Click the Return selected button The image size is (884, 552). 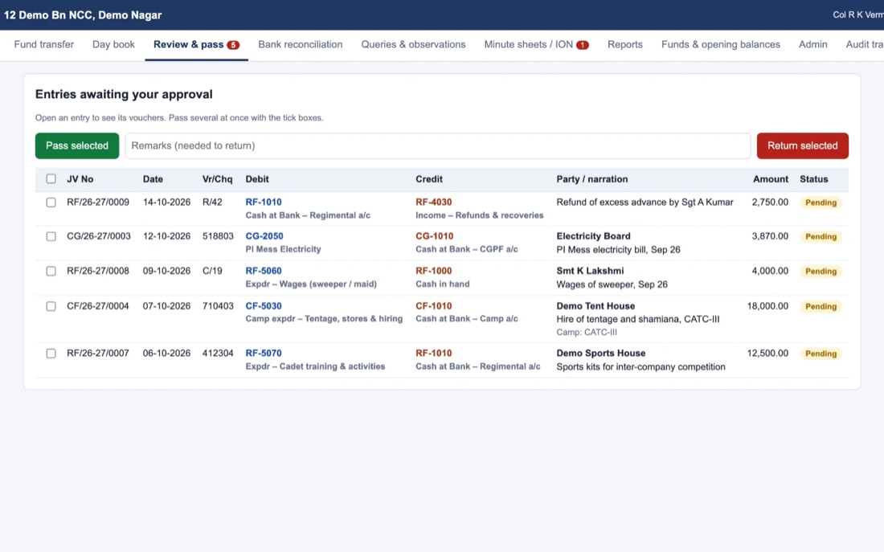[x=802, y=145]
